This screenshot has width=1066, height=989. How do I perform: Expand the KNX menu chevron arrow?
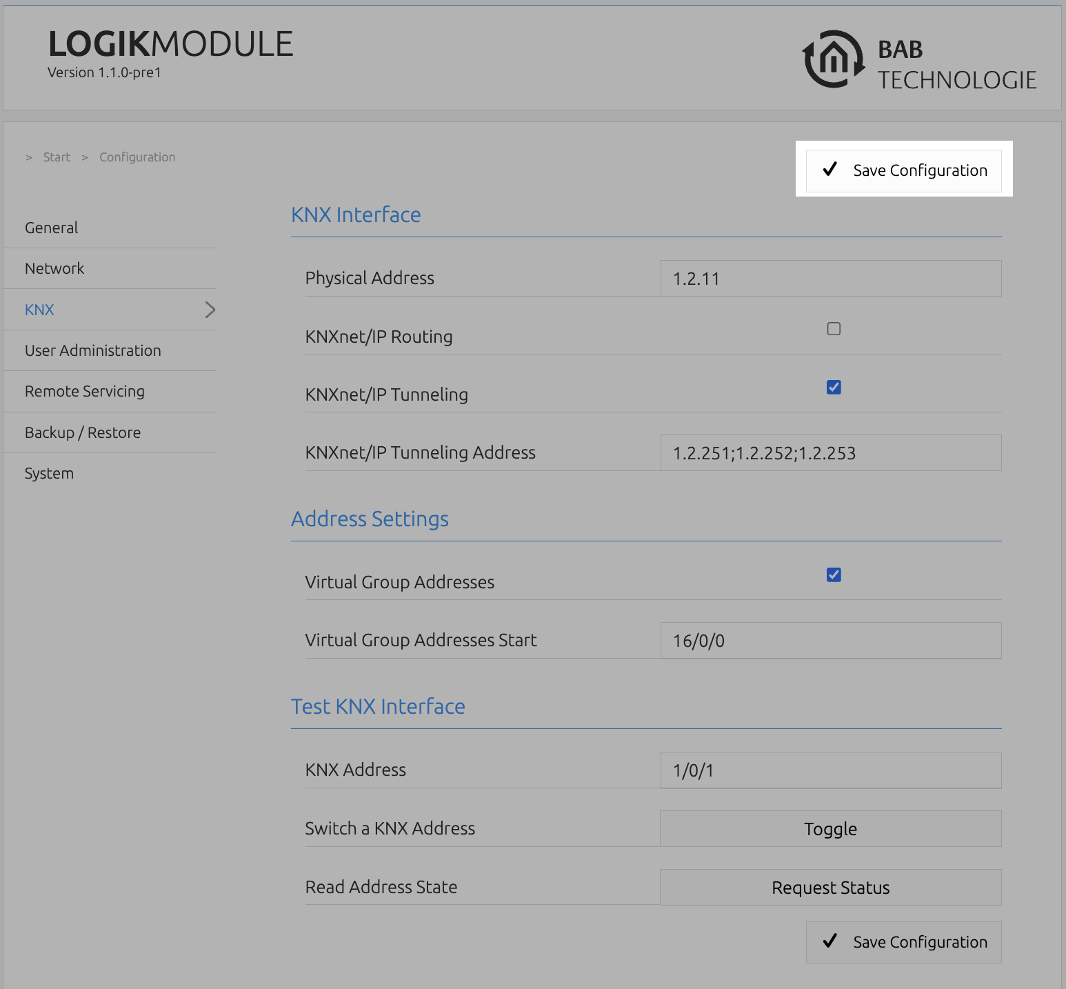[x=210, y=310]
